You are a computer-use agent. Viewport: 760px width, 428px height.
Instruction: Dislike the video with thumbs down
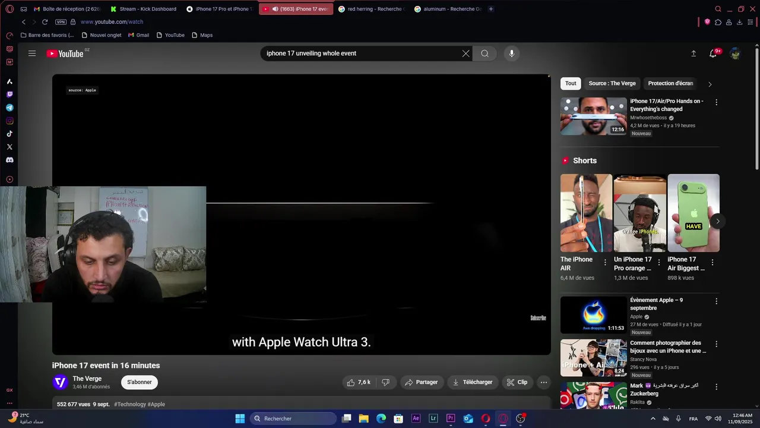(x=386, y=382)
